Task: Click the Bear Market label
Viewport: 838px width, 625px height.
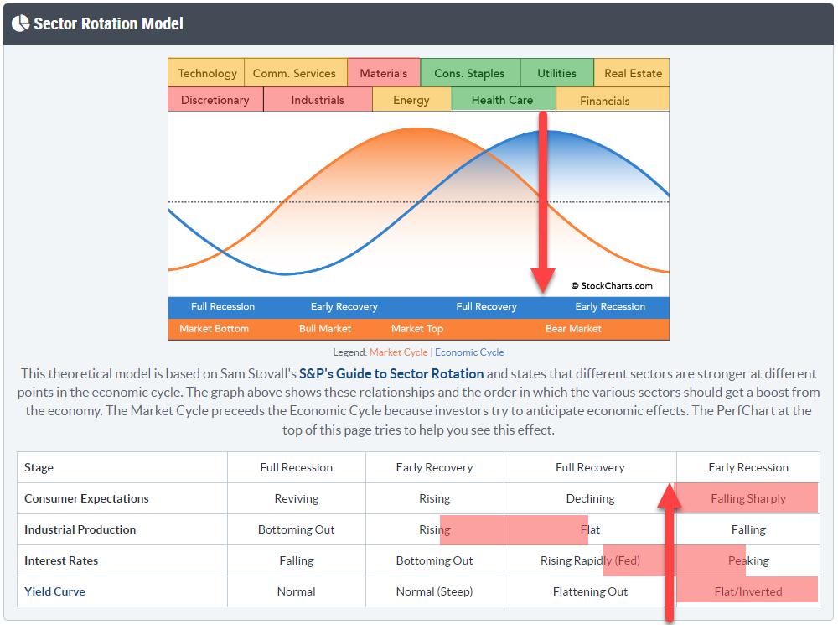Action: 573,328
